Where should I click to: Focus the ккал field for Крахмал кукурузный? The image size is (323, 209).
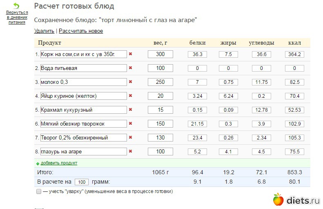294,110
